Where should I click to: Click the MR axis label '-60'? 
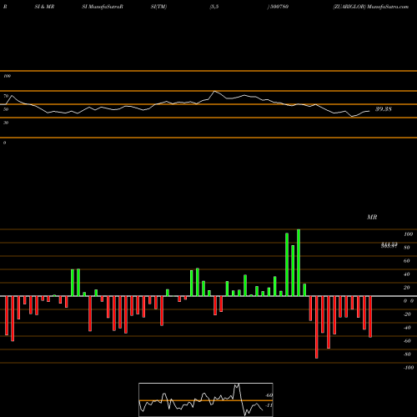(x=407, y=341)
